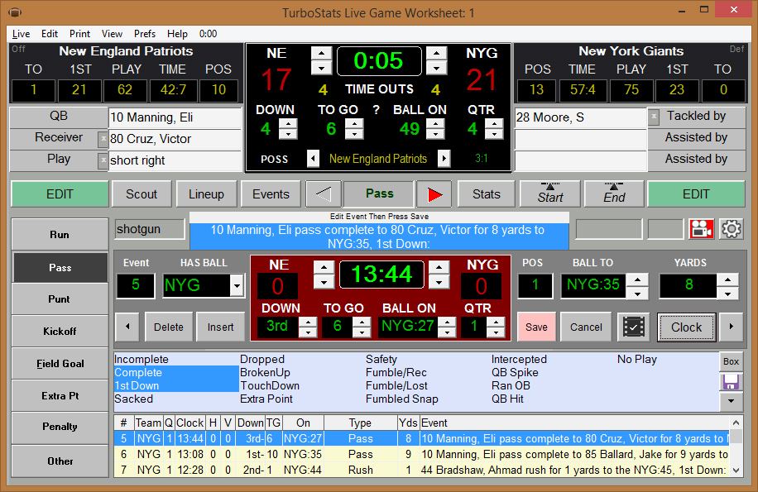Decrease the BALL TO value
The height and width of the screenshot is (492, 758).
pos(637,293)
